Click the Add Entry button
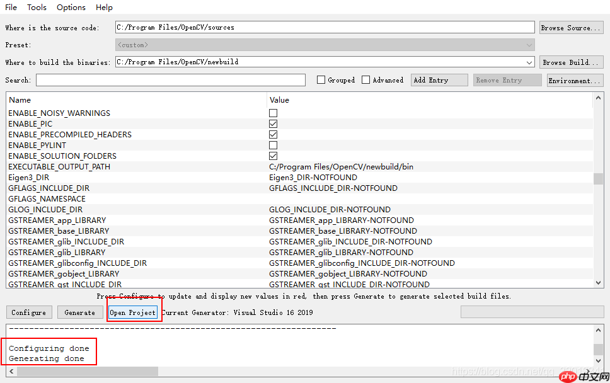Viewport: 610px width, 383px height. pos(439,80)
